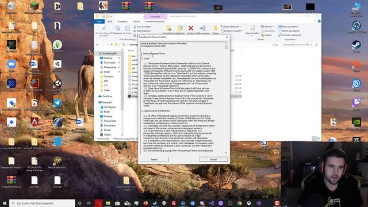Select the PumpAndDump.rar desktop file
Image resolution: width=368 pixels, height=207 pixels.
click(x=11, y=182)
